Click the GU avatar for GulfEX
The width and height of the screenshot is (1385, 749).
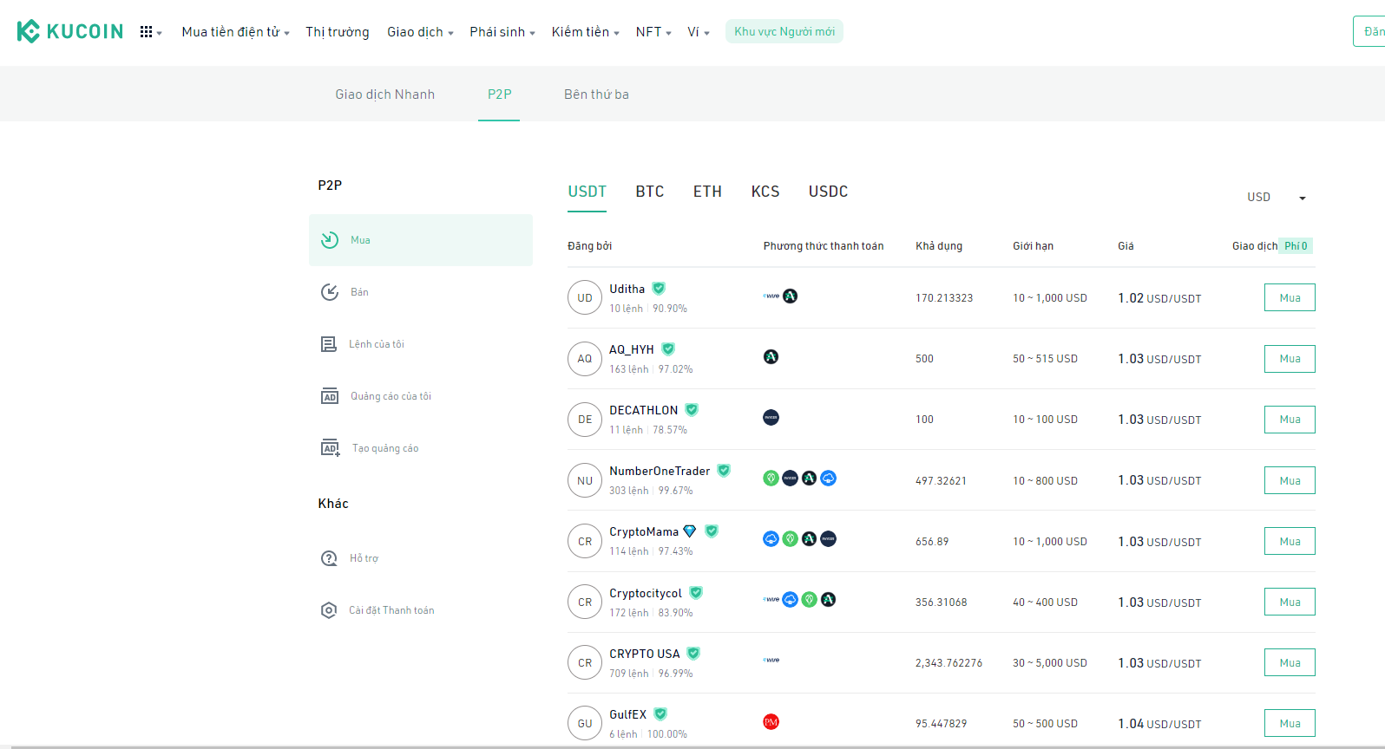tap(585, 723)
